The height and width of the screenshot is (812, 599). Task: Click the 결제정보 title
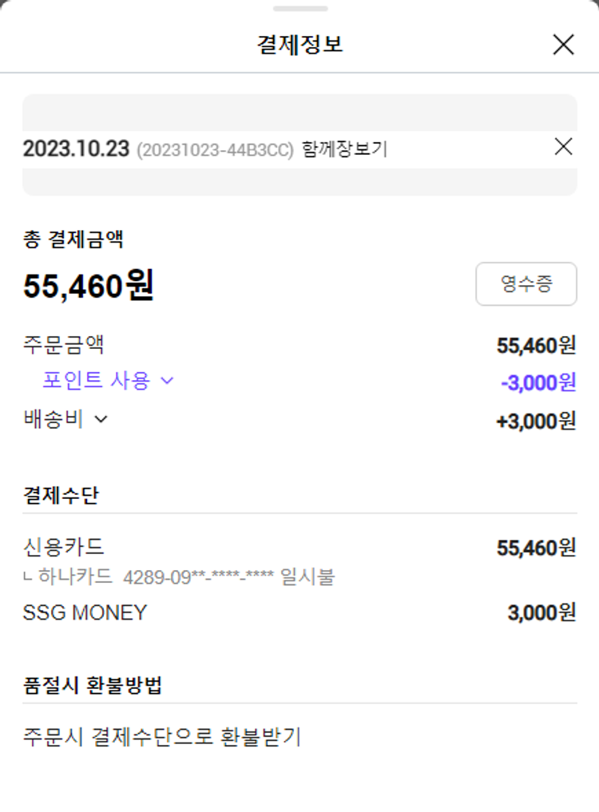[x=299, y=45]
